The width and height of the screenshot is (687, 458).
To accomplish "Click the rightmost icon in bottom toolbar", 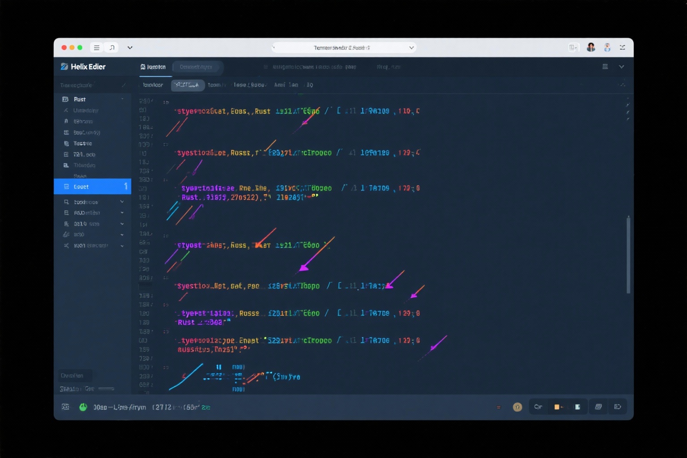I will coord(618,407).
